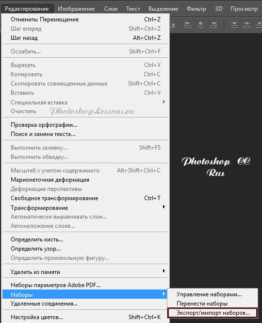The height and width of the screenshot is (323, 262).
Task: Click the align horizontal centers icon
Action: pos(201,25)
